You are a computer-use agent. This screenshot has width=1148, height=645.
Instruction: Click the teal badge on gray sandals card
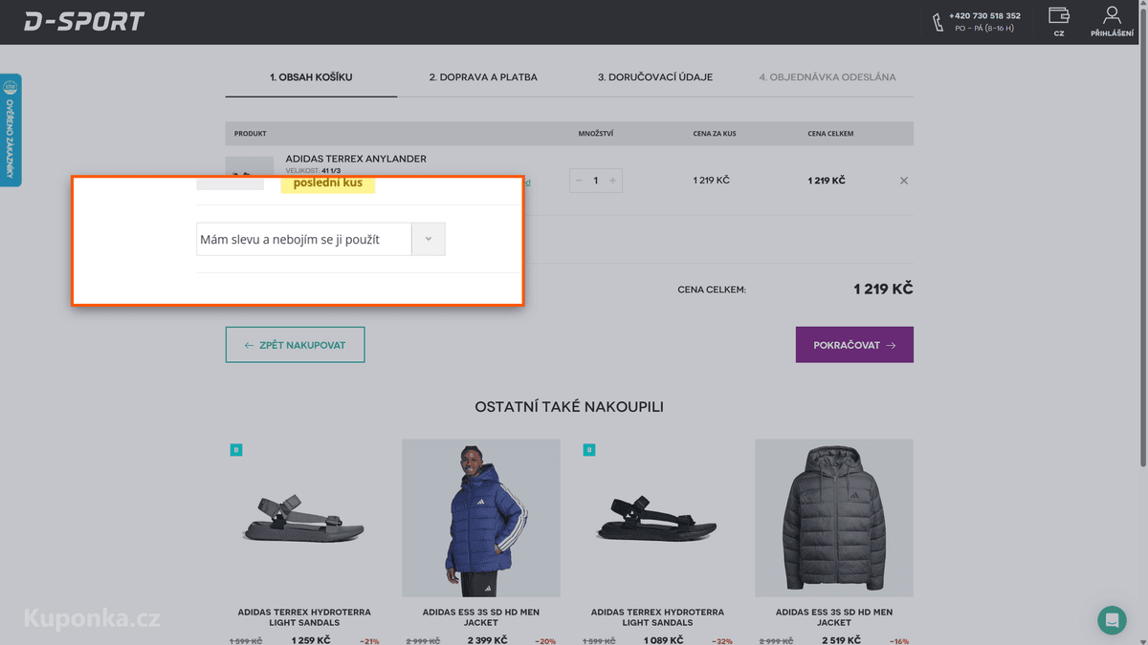pyautogui.click(x=236, y=450)
